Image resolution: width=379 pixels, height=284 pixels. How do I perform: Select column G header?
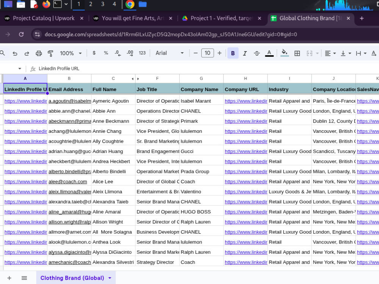[201, 78]
